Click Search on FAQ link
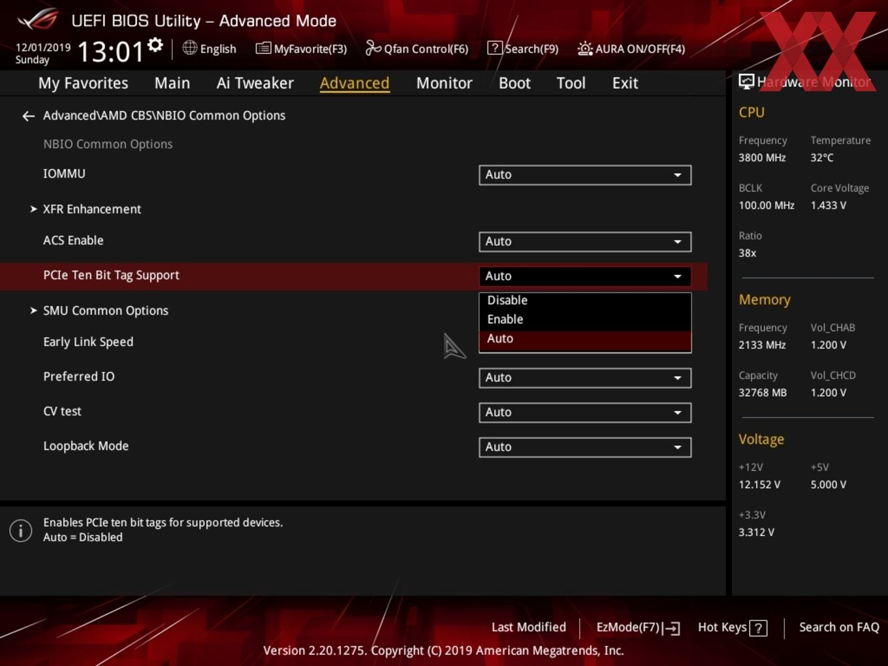Image resolution: width=888 pixels, height=666 pixels. coord(839,627)
